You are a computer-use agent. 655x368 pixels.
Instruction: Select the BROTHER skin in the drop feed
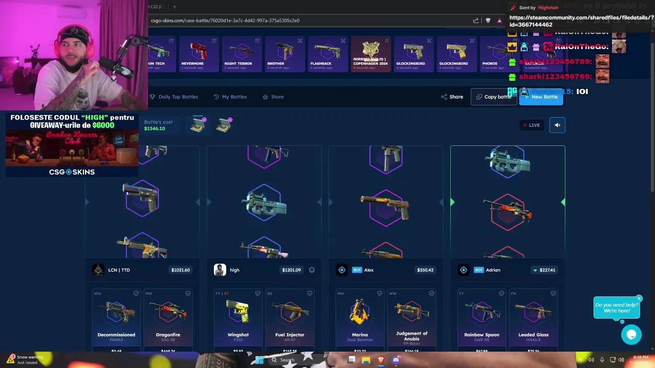(284, 54)
